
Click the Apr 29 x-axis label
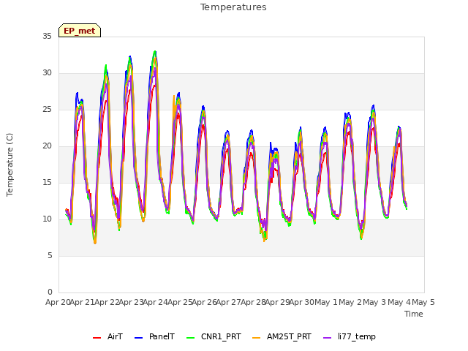[277, 302]
